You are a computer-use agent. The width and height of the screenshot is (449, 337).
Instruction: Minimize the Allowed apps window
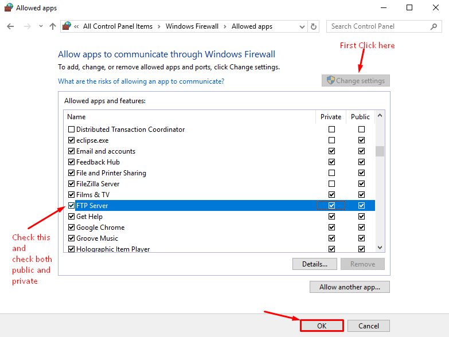coord(384,7)
